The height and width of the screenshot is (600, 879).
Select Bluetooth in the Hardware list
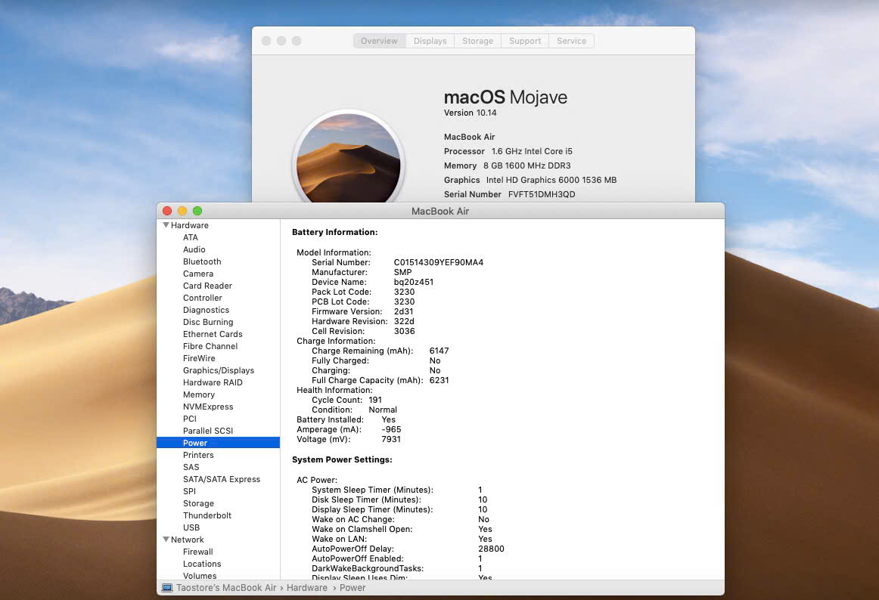click(x=202, y=261)
